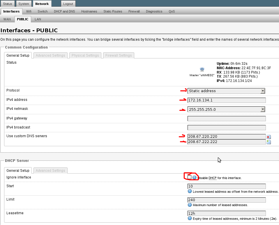Switch to the LAN interface tab

[x=38, y=19]
